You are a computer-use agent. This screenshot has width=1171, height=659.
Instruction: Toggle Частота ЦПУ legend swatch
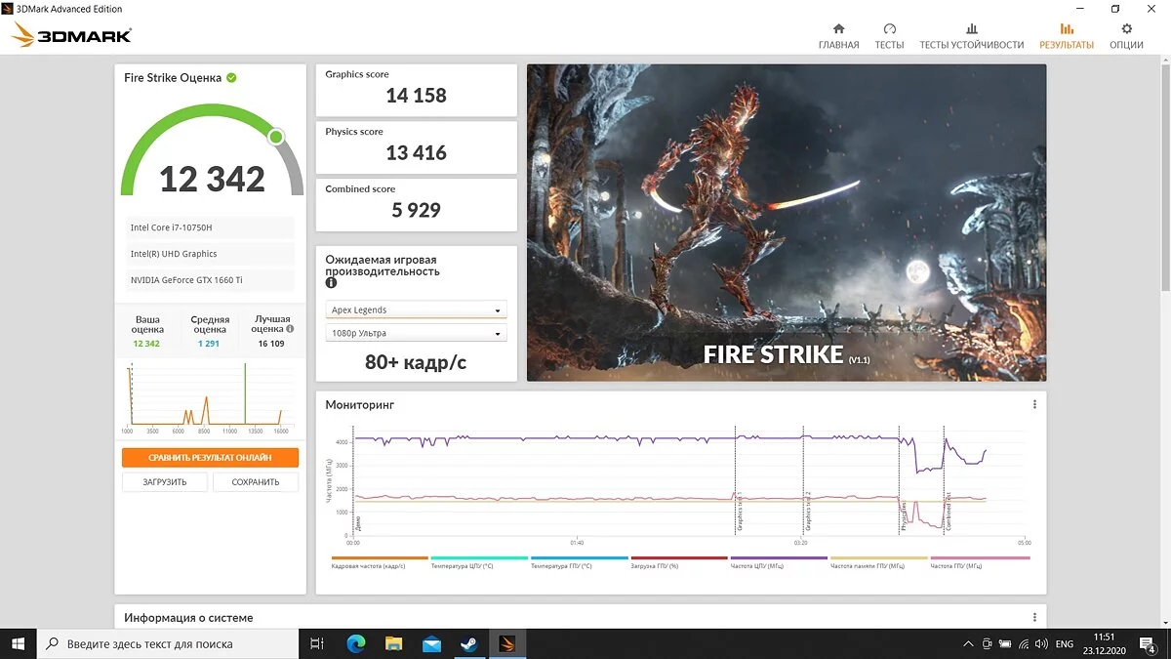779,558
